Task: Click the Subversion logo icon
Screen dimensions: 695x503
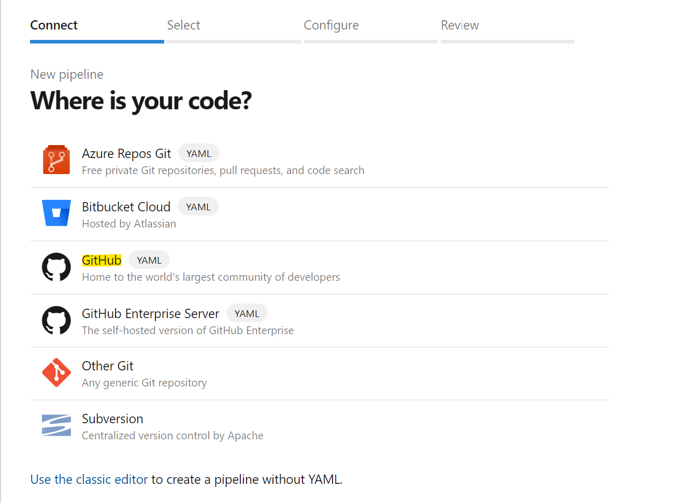Action: (x=56, y=425)
